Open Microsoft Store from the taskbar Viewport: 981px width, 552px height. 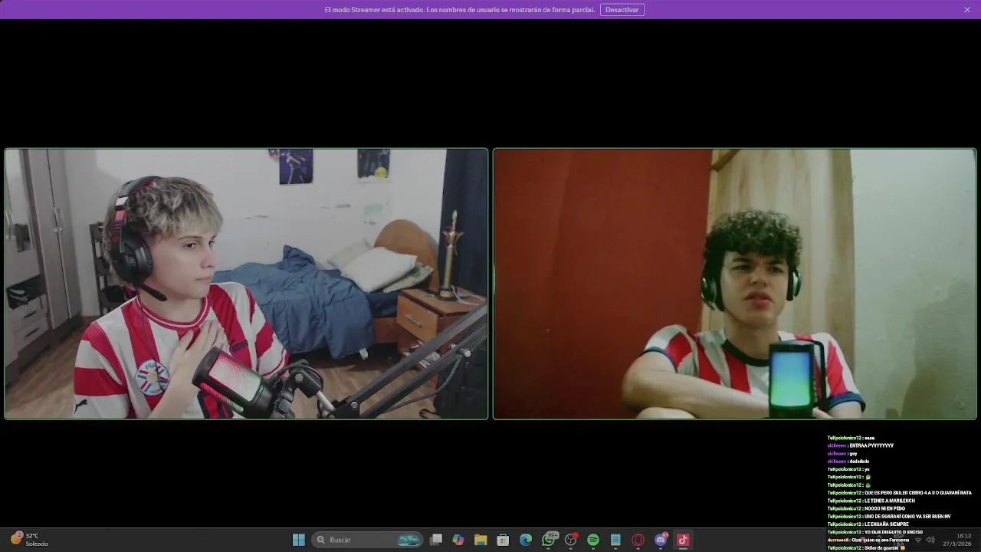pyautogui.click(x=503, y=540)
